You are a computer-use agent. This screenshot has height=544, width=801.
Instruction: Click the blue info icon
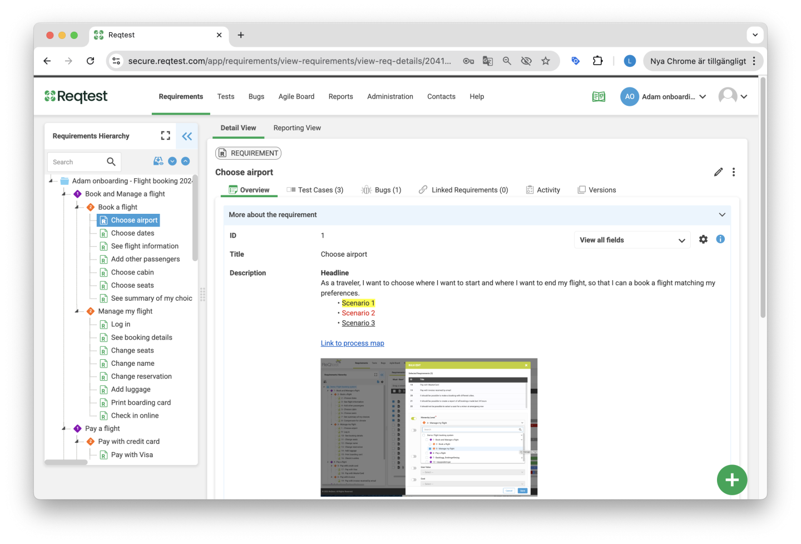coord(720,239)
